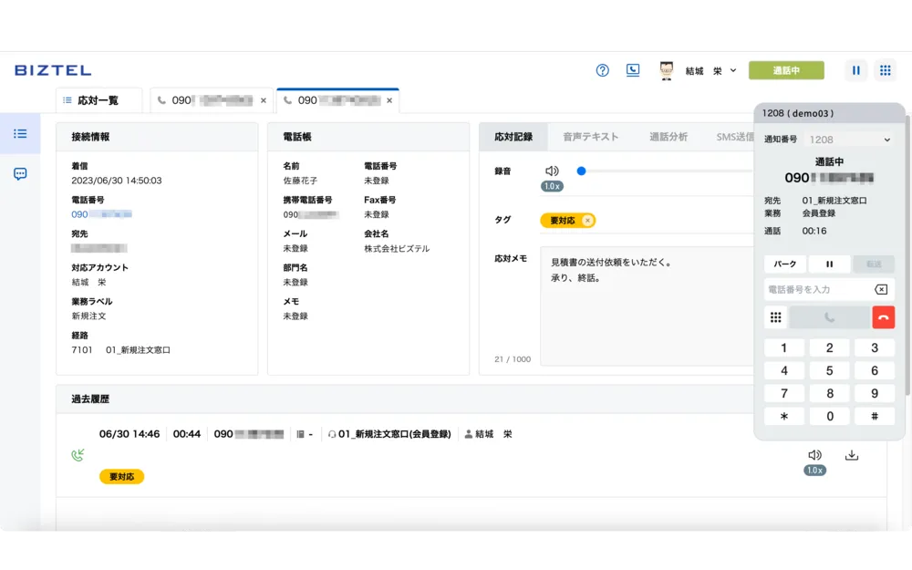912x570 pixels.
Task: Select the list view icon in sidebar
Action: 20,133
